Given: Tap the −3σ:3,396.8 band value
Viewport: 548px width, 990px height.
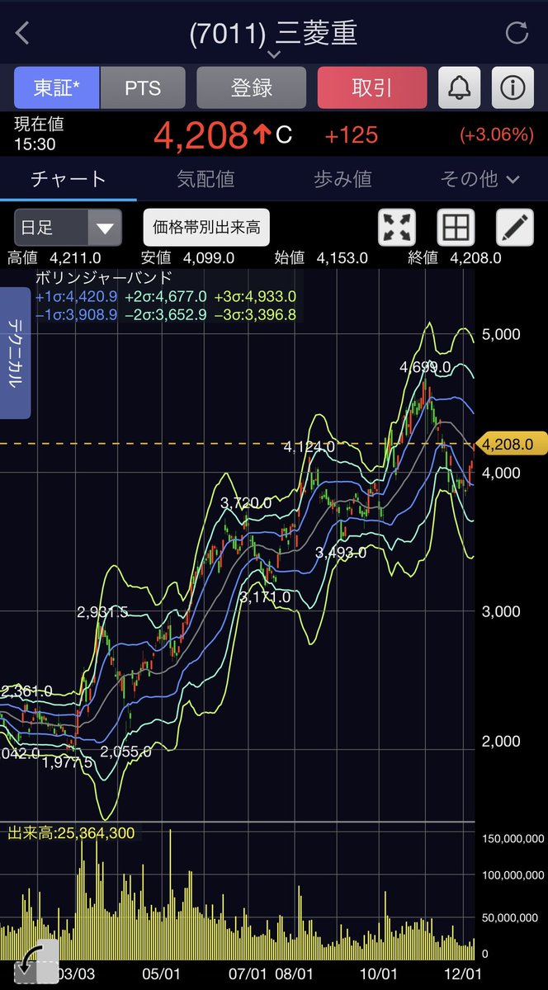Looking at the screenshot, I should tap(255, 315).
